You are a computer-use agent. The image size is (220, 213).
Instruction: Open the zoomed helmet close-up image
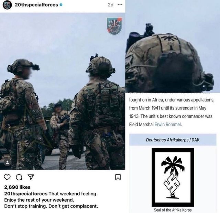click(x=173, y=46)
